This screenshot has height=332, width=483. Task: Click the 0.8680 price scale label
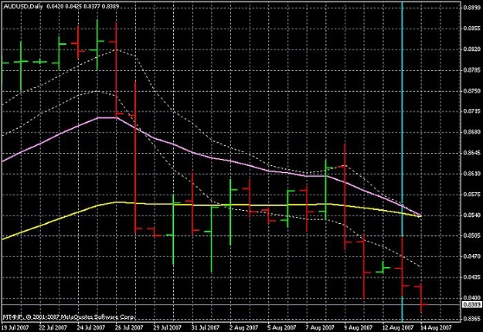point(472,132)
